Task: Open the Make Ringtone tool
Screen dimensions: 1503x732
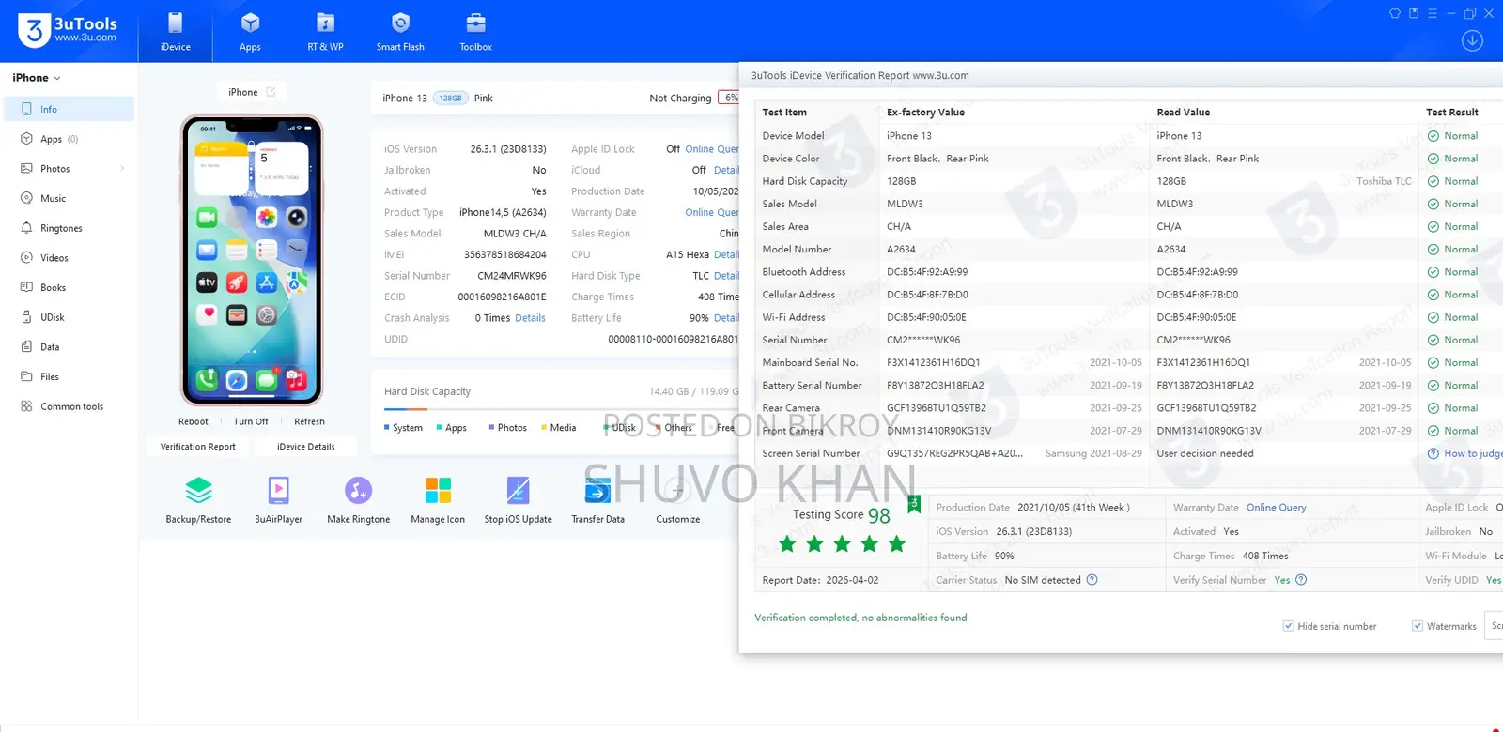Action: tap(358, 500)
